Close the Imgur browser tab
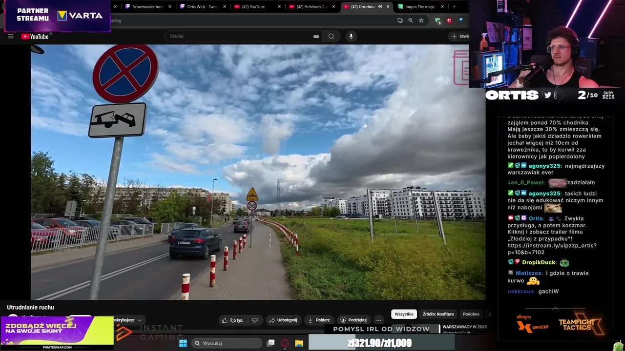 pos(442,7)
